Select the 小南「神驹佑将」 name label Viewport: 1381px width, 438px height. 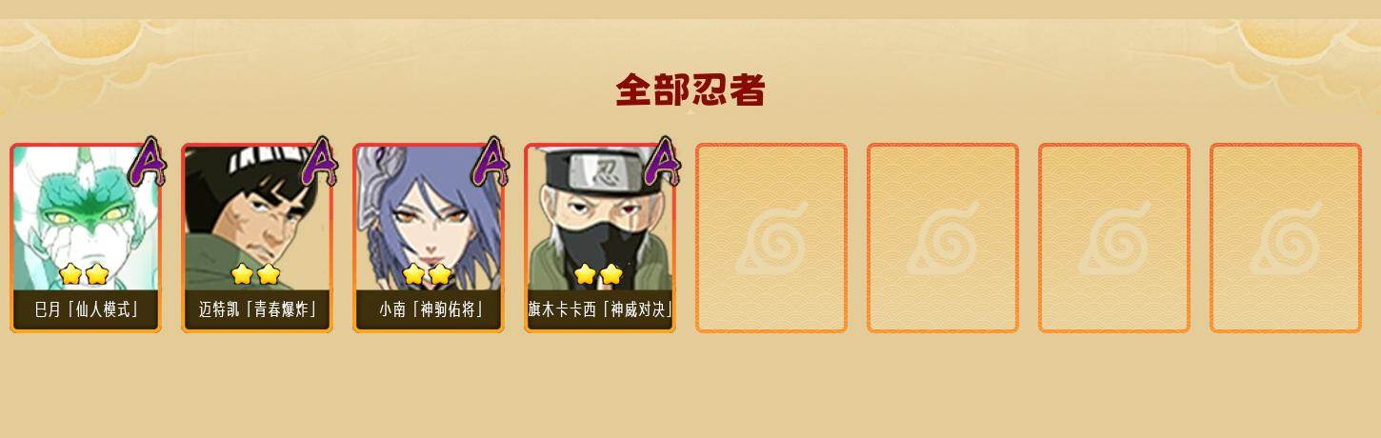[x=429, y=309]
